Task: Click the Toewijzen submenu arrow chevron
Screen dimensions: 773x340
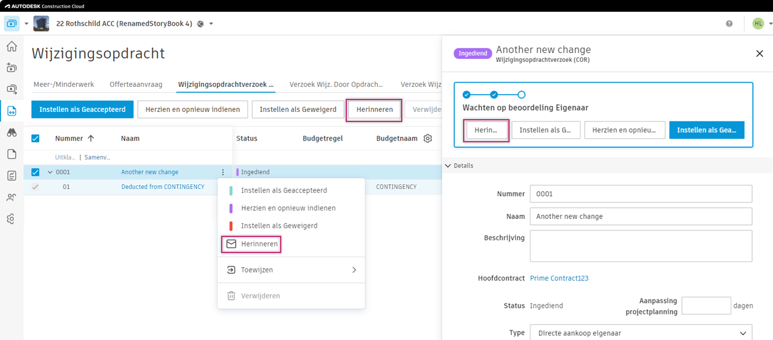Action: click(x=354, y=270)
